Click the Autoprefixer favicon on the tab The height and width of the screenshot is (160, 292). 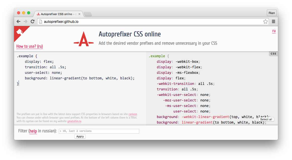pos(38,14)
